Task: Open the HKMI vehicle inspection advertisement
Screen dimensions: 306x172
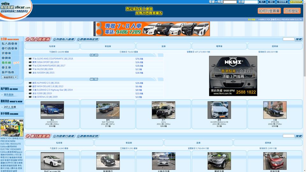Action: [233, 76]
